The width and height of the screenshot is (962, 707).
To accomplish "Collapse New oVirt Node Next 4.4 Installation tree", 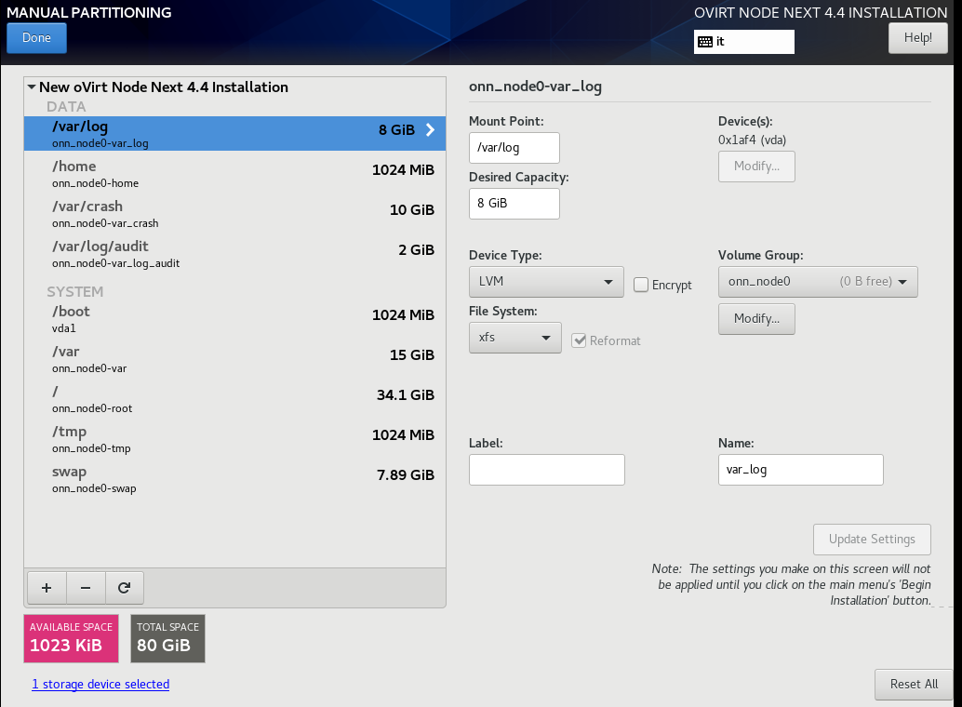I will 32,87.
